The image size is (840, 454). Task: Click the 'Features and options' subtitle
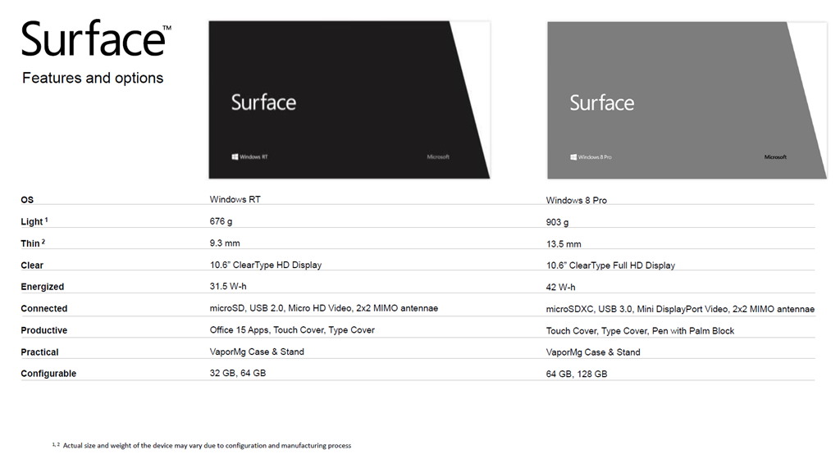93,79
